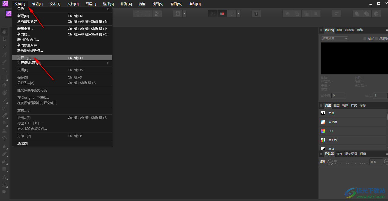Select the rectangle shape tool
388x201 pixels.
point(5,169)
